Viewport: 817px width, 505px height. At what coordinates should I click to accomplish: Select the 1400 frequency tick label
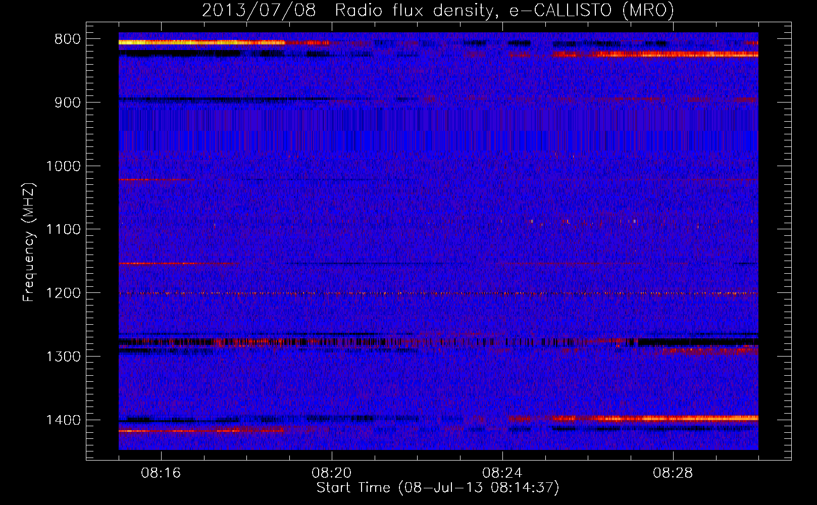click(63, 420)
